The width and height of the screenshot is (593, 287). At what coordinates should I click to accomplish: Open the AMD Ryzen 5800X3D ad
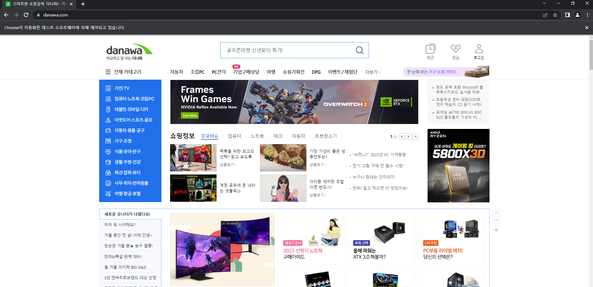coord(459,166)
